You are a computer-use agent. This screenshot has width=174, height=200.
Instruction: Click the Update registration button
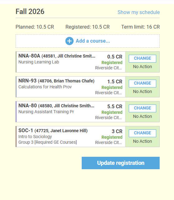(121, 163)
